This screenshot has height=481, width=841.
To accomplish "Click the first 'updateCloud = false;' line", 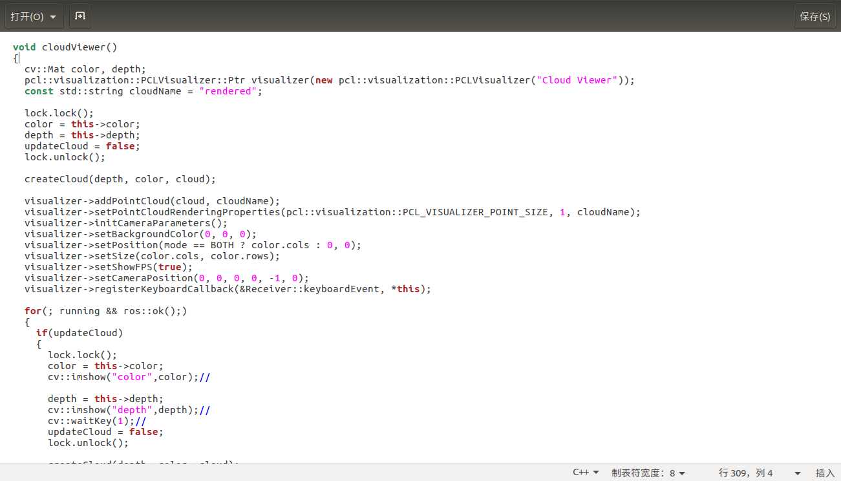I will click(x=82, y=146).
